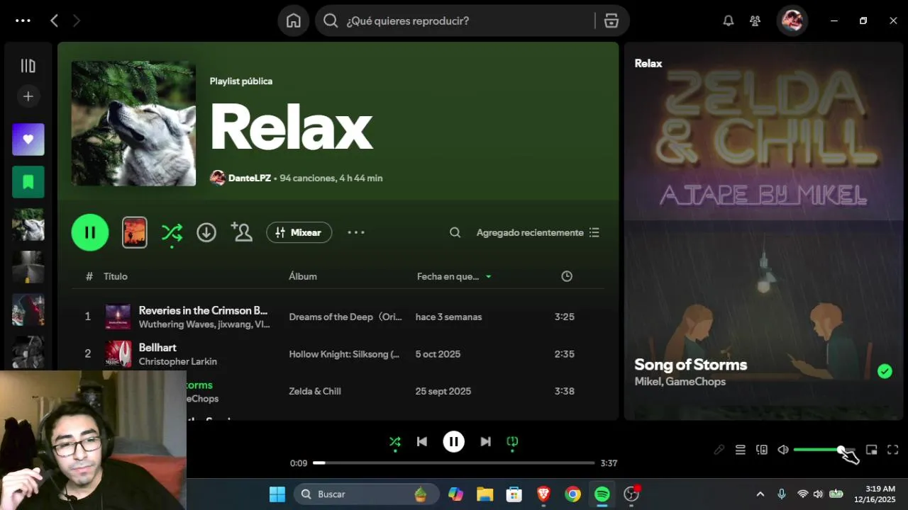Open DanteLPZ profile link
908x510 pixels.
(250, 178)
